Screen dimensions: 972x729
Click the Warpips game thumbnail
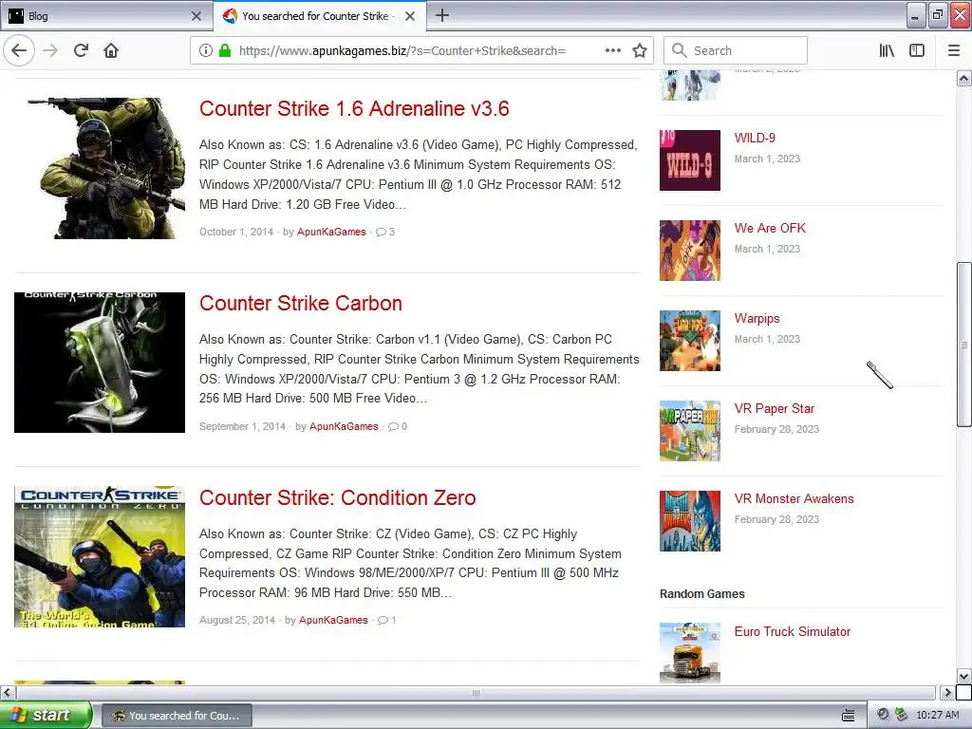click(x=690, y=341)
